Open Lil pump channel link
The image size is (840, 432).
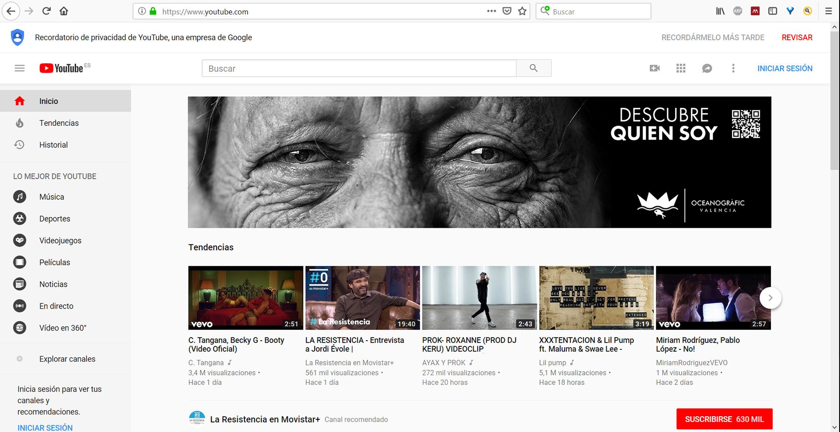click(x=553, y=363)
